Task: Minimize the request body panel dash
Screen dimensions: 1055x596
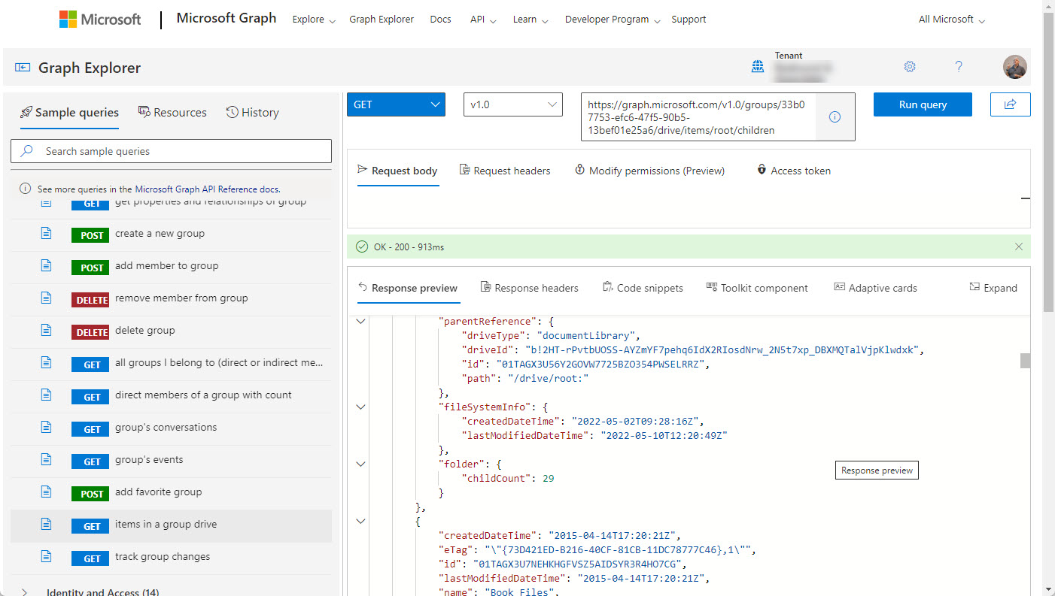Action: (1025, 198)
